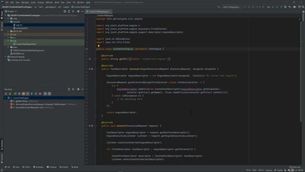The width and height of the screenshot is (305, 172).
Task: Open the Project view dropdown
Action: click(x=11, y=11)
